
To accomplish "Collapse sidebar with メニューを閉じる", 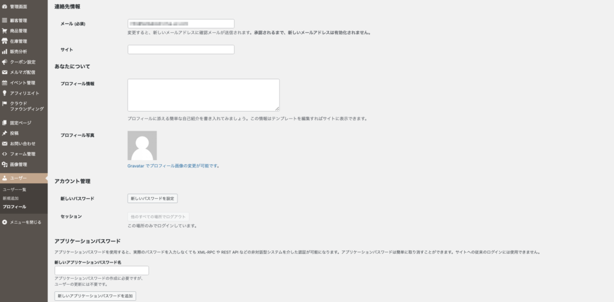I will 22,222.
